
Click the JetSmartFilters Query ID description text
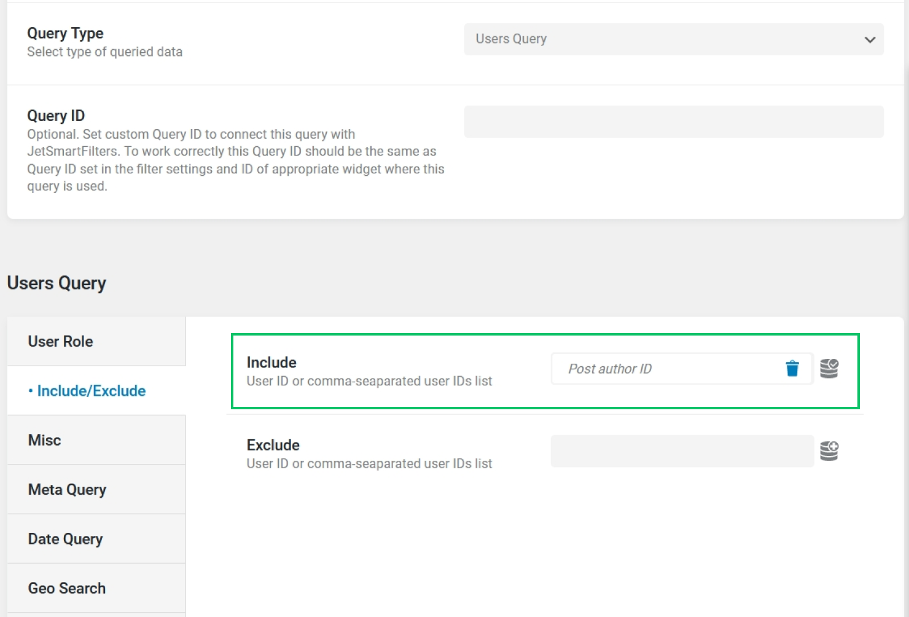point(236,160)
